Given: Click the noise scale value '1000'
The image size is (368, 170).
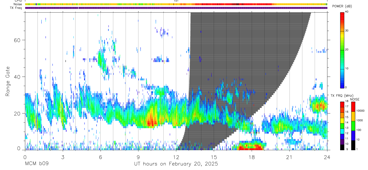Looking at the screenshot, I should tap(360, 121).
